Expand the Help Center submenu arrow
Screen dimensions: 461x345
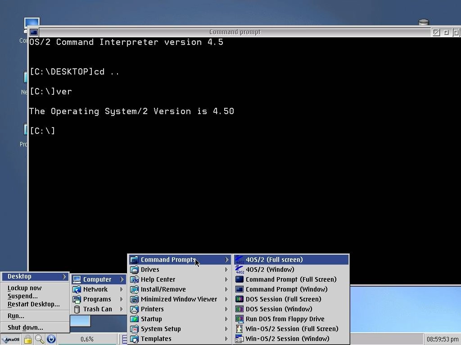click(x=227, y=279)
